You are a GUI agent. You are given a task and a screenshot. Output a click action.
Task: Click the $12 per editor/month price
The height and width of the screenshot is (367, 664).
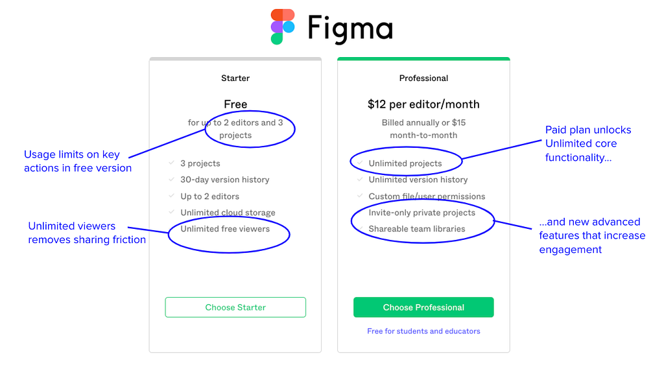point(423,104)
